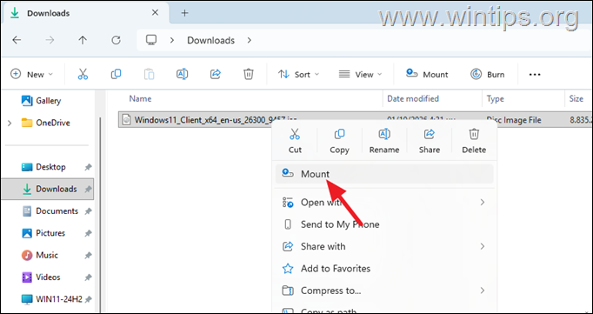Open the See more ellipsis menu

(x=535, y=75)
